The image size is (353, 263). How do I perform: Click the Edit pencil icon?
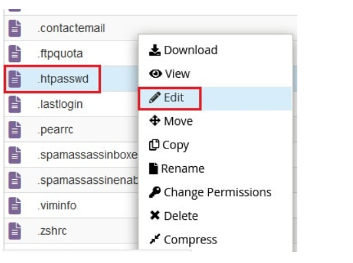click(155, 97)
